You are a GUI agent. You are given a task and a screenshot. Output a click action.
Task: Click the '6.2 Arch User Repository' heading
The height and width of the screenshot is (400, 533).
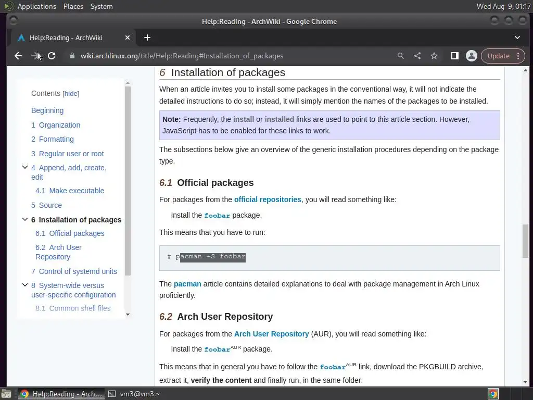click(216, 317)
